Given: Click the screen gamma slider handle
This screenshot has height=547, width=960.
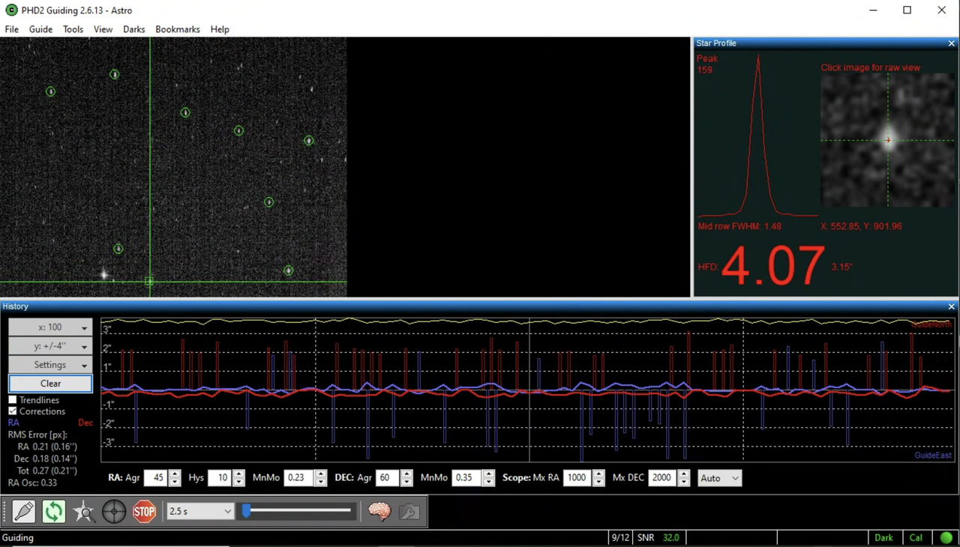Looking at the screenshot, I should point(246,511).
